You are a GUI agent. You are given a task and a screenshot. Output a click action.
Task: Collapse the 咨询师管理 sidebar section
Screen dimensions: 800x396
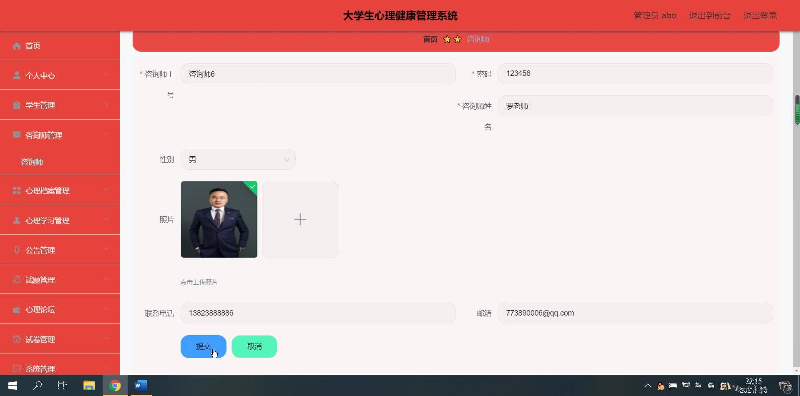106,134
